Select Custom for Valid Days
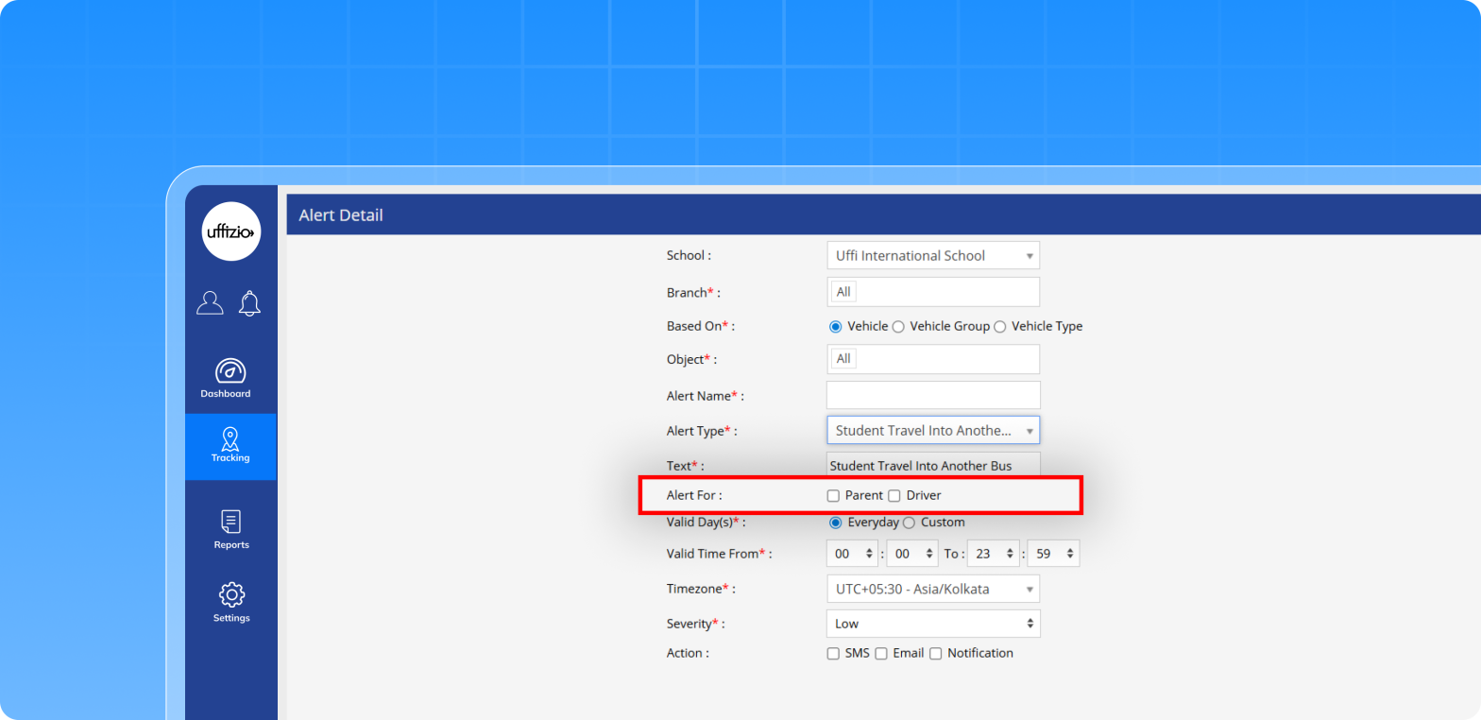The height and width of the screenshot is (720, 1481). click(909, 523)
